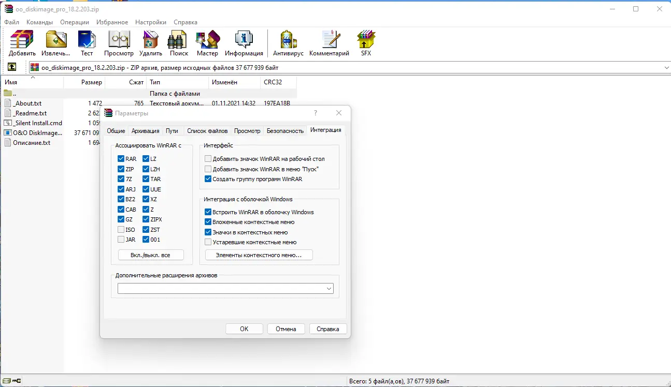Uncheck the RAR association checkbox
The width and height of the screenshot is (671, 387).
121,159
